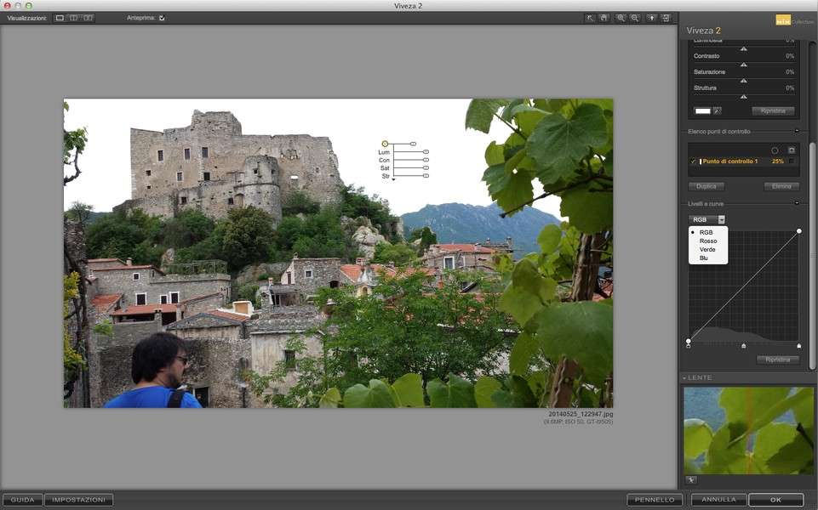The image size is (818, 510).
Task: Open the RGB channel dropdown
Action: point(706,219)
